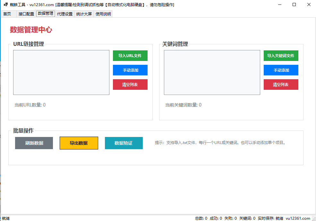Clear the URL list with 清空列表
This screenshot has width=316, height=221.
click(x=130, y=85)
